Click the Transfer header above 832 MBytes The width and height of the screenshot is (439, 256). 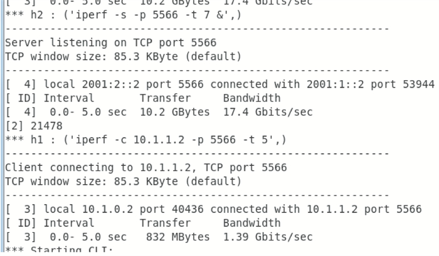click(161, 222)
